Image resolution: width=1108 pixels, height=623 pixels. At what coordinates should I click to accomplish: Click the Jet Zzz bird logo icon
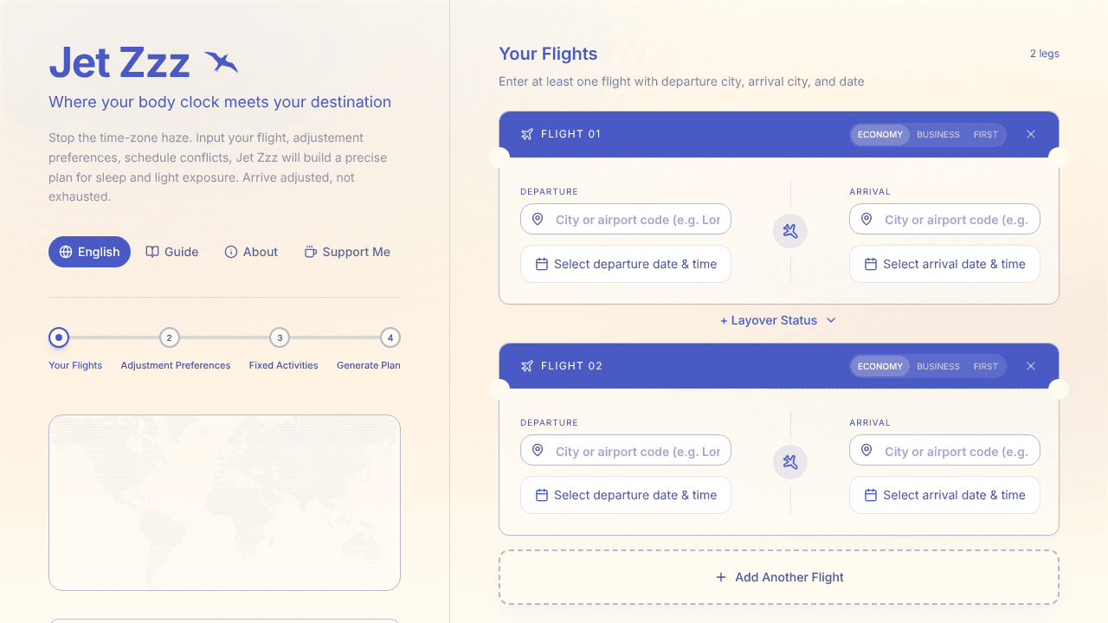(x=221, y=62)
